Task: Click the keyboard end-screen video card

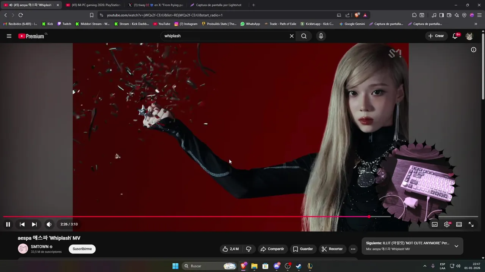Action: pos(419,182)
